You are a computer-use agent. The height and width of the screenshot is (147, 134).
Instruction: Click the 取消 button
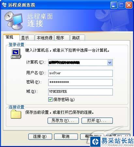pos(66,137)
